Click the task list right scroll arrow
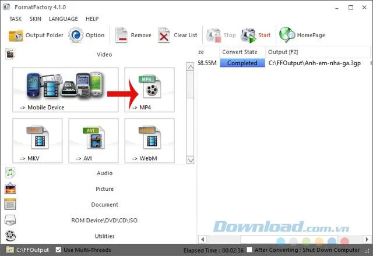Viewport: 373px width, 256px height. (367, 239)
